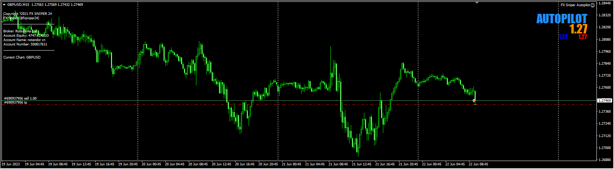The height and width of the screenshot is (169, 614).
Task: Click 'Account Name: notandor cn' line
Action: pos(24,40)
